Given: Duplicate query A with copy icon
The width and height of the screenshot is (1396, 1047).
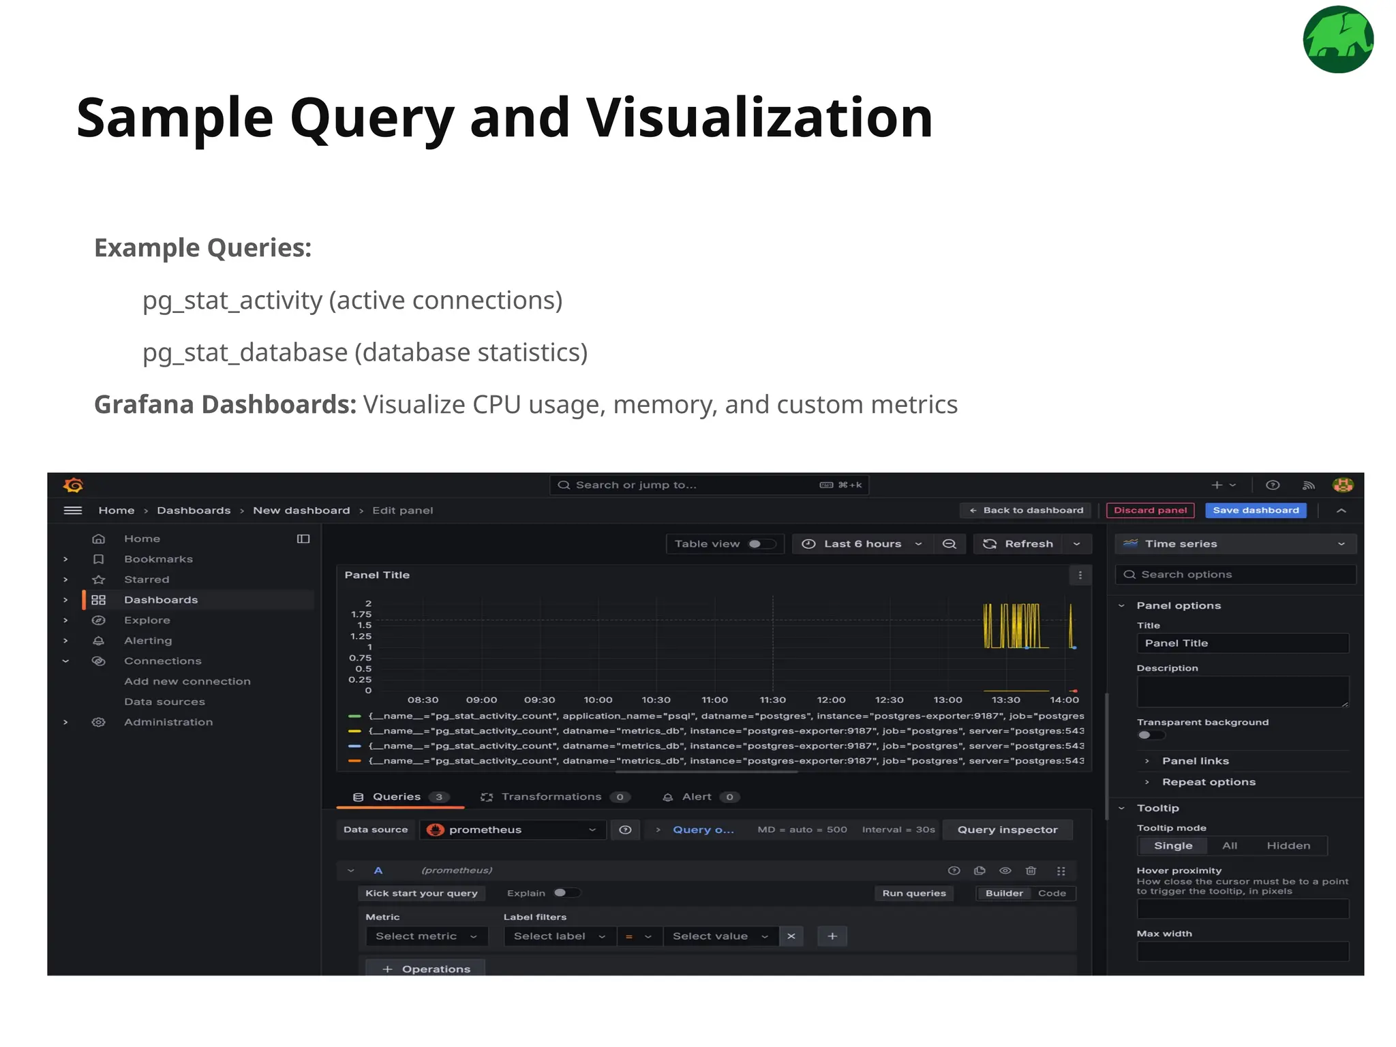Looking at the screenshot, I should tap(980, 870).
